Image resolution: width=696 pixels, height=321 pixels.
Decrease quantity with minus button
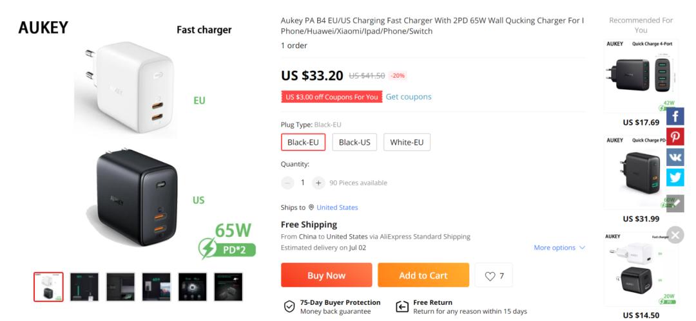tap(287, 183)
